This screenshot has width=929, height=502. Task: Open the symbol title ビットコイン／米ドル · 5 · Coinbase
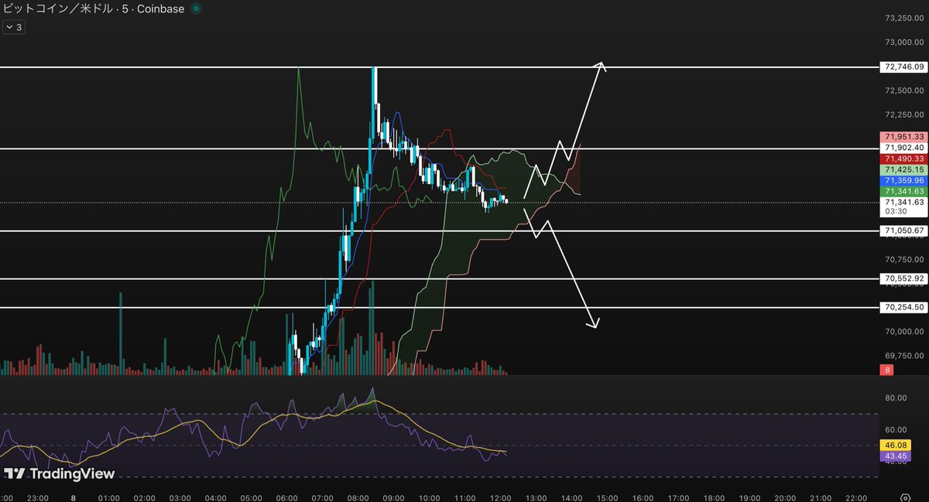coord(93,9)
